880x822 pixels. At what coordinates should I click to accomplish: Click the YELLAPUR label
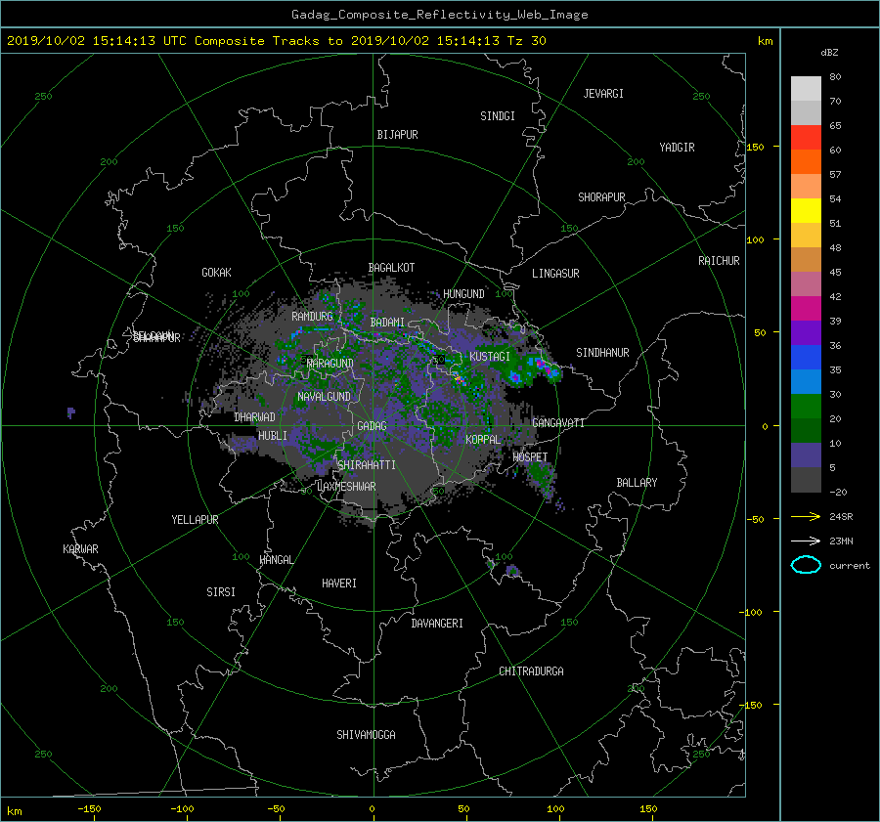195,520
